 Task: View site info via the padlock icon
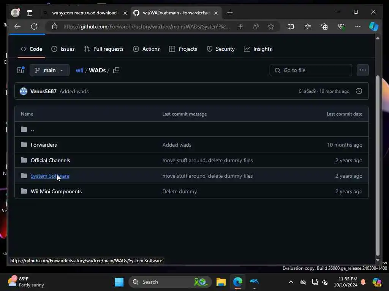tap(55, 27)
